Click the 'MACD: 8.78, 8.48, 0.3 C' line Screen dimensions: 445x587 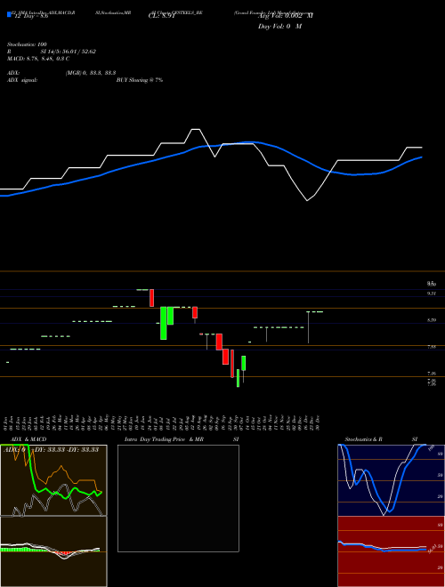38,59
